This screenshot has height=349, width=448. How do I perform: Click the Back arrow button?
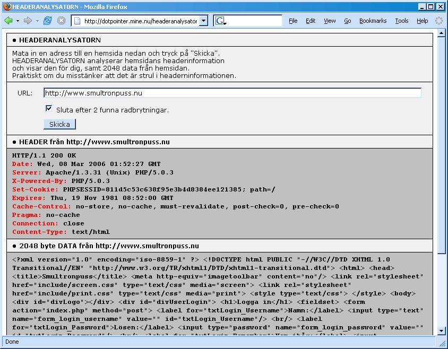[8, 21]
